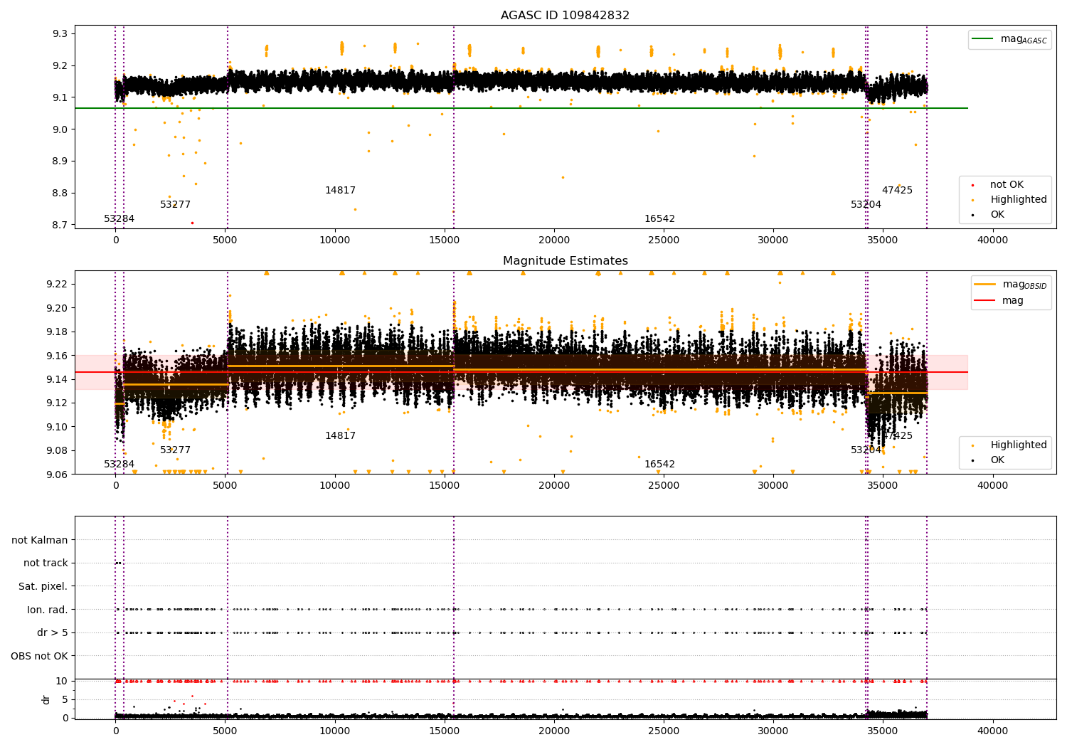
Task: Click the rotated "dr" axis label
Action: [46, 699]
